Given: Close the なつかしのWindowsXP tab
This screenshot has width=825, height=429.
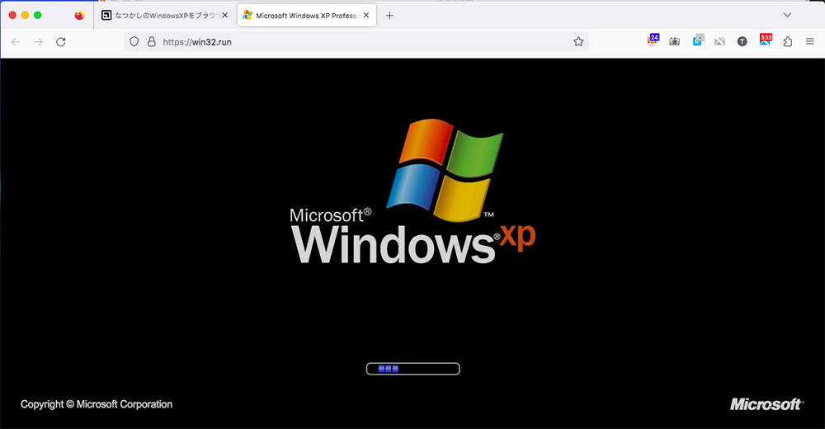Looking at the screenshot, I should click(224, 16).
